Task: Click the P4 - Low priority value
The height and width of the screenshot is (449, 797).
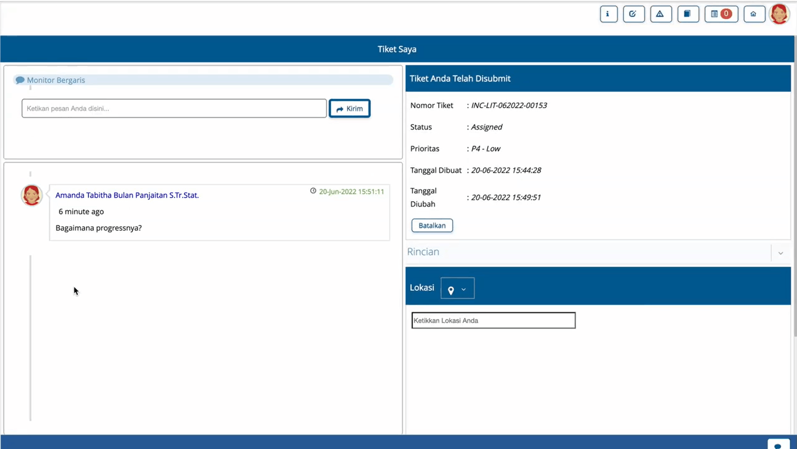Action: (486, 149)
